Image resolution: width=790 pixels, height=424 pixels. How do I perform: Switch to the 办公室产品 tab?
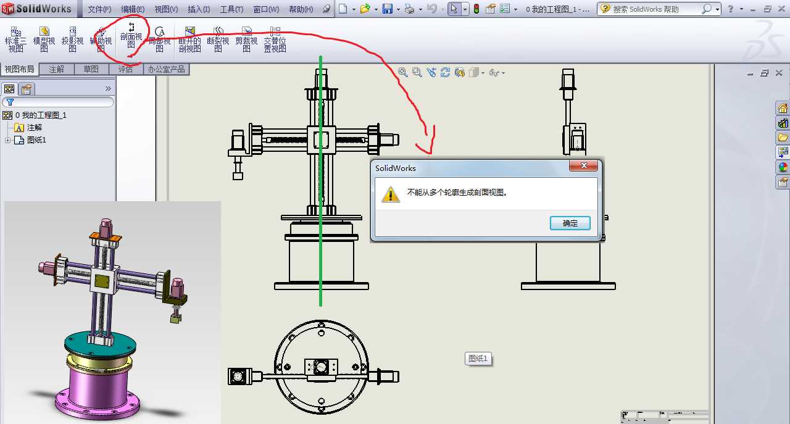(166, 69)
